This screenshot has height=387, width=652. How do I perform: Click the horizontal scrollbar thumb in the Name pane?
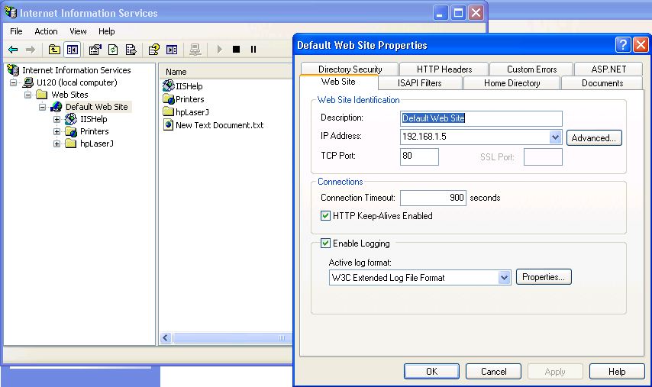(231, 338)
